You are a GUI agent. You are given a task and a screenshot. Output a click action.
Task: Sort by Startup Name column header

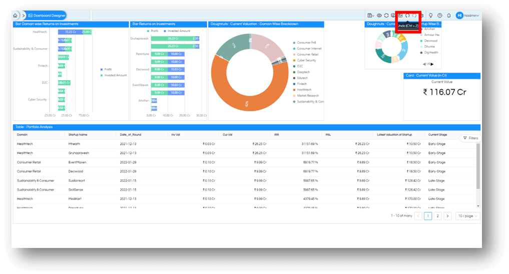tap(78, 135)
